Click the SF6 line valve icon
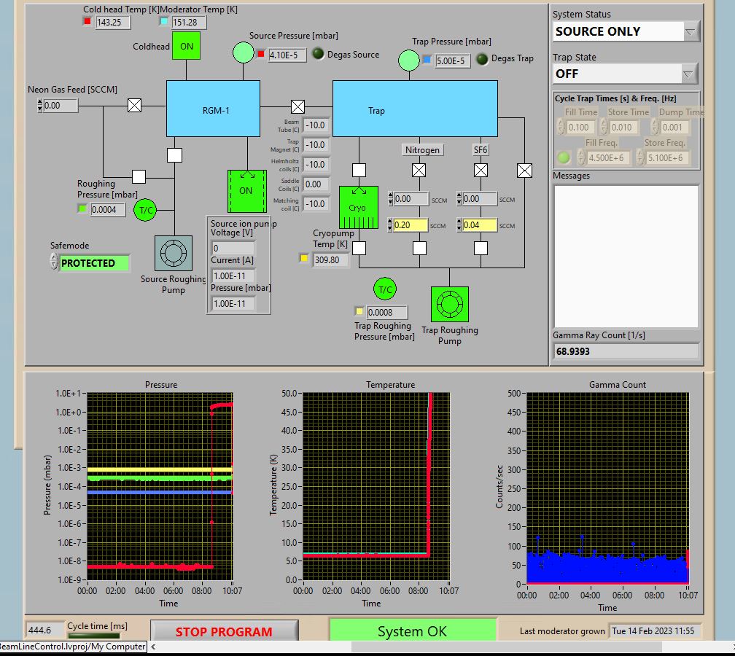This screenshot has height=656, width=735. pos(481,171)
